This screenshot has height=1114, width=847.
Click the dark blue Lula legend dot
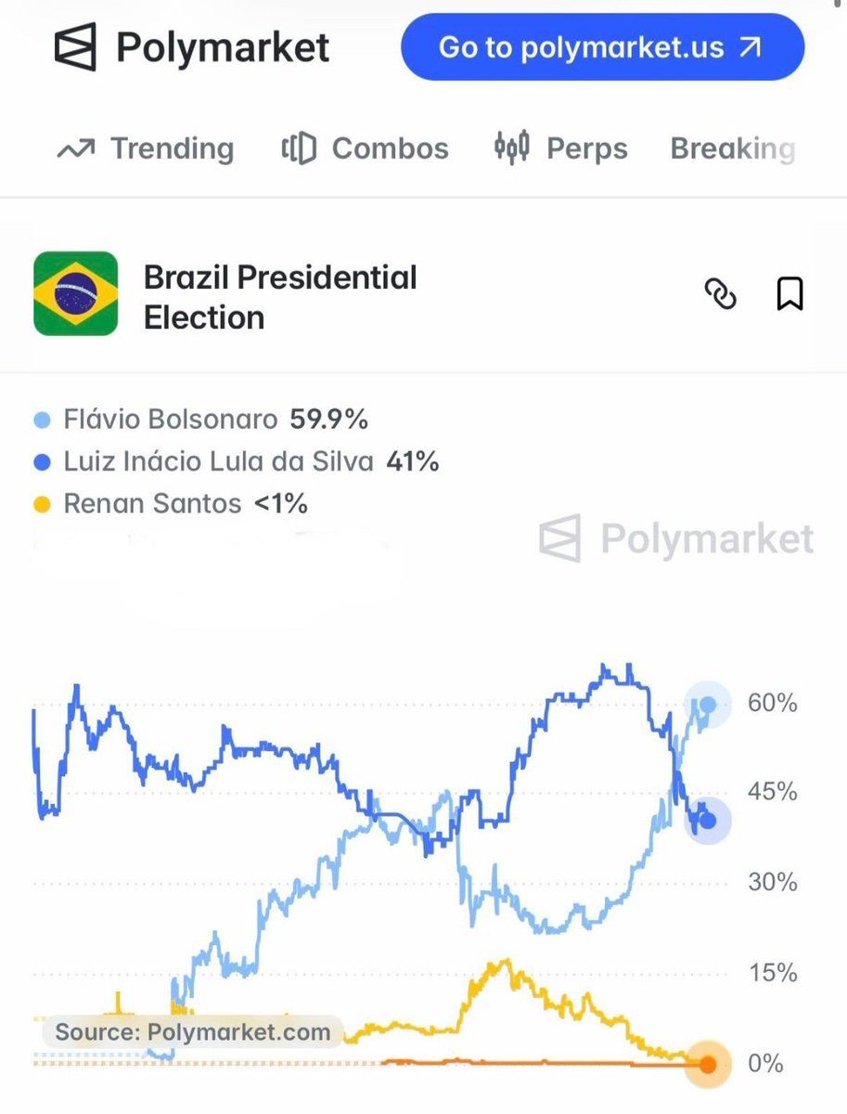coord(42,462)
